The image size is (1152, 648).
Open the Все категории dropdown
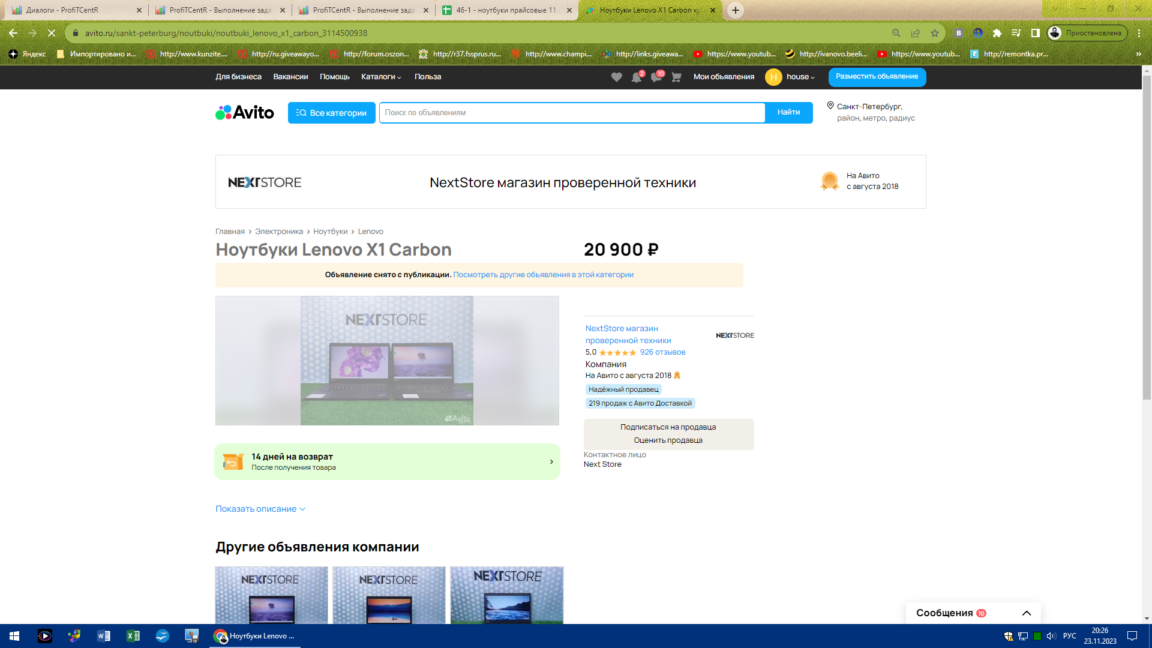pyautogui.click(x=331, y=112)
